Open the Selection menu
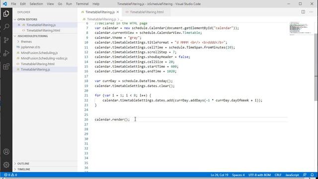 [36, 4]
